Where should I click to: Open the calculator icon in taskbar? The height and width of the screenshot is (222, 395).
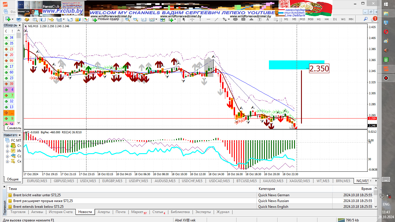pos(386,60)
